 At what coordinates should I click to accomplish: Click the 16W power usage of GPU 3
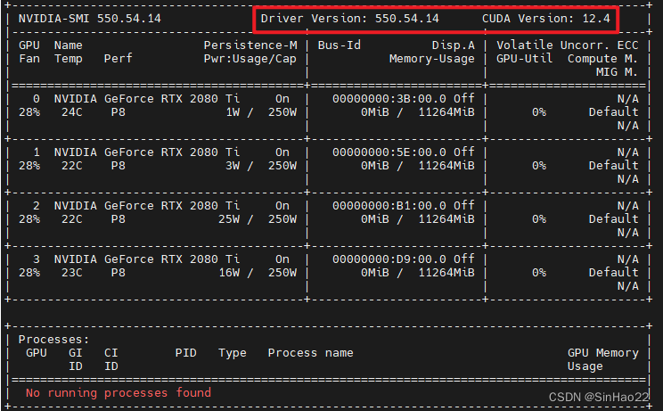pyautogui.click(x=232, y=273)
